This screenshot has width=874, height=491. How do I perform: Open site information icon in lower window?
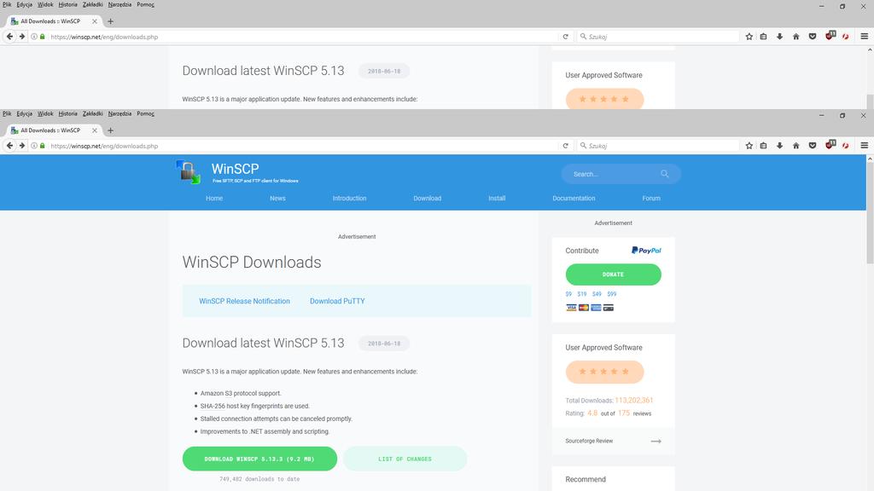tap(34, 146)
